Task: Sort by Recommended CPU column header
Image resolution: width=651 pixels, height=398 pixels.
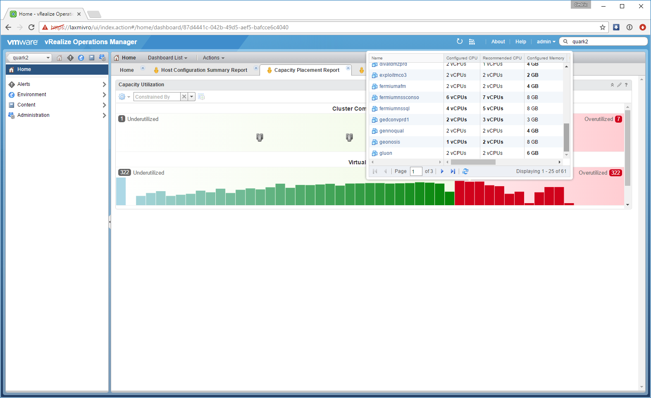Action: click(x=502, y=58)
